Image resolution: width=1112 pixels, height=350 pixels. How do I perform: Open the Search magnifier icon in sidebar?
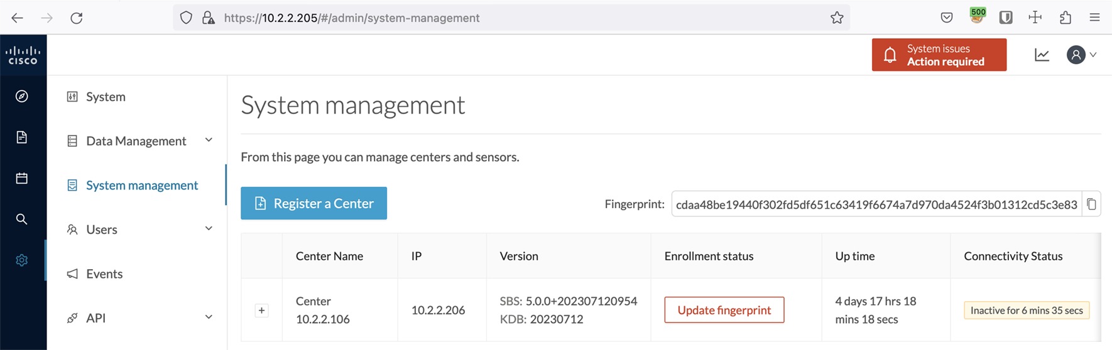click(22, 219)
